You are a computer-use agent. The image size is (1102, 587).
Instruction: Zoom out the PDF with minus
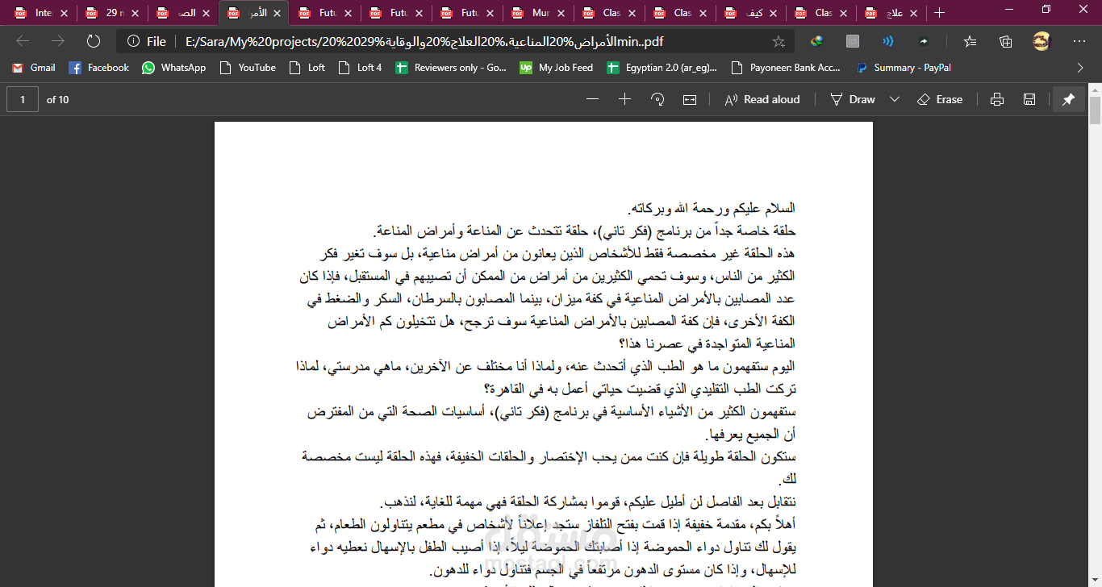tap(593, 99)
